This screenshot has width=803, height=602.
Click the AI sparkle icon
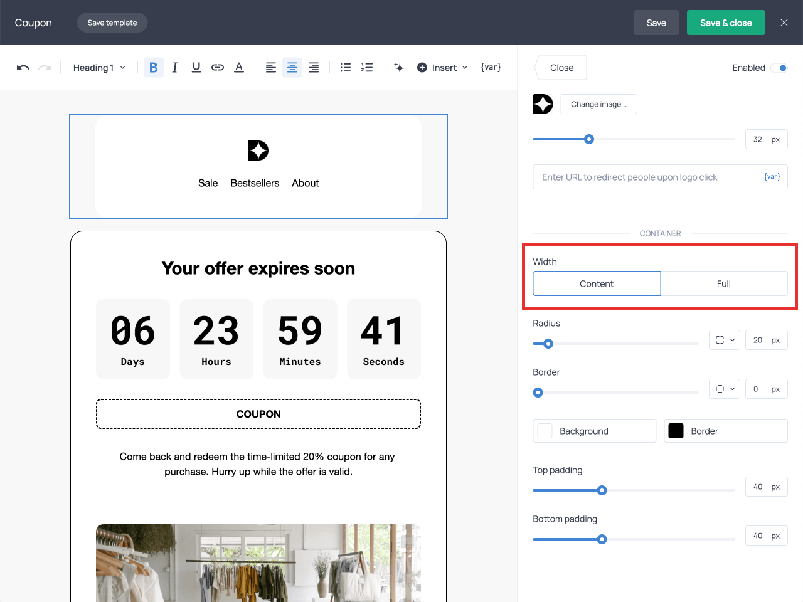click(x=399, y=68)
